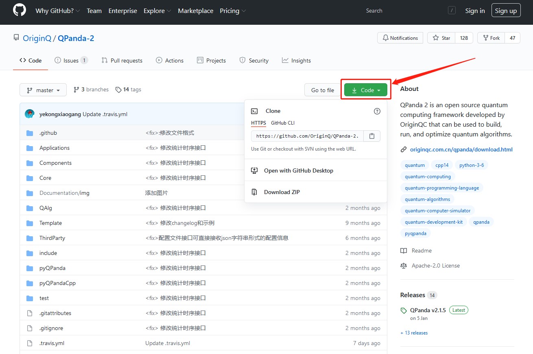Screen dimensions: 533x354
Task: Click the QPanda-2 repository name link
Action: coord(76,38)
